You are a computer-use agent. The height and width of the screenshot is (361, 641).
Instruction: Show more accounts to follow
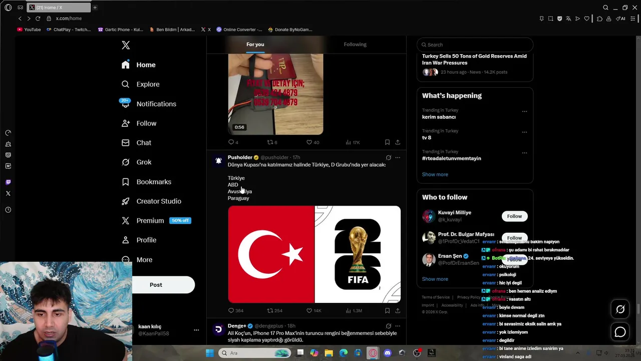click(435, 279)
